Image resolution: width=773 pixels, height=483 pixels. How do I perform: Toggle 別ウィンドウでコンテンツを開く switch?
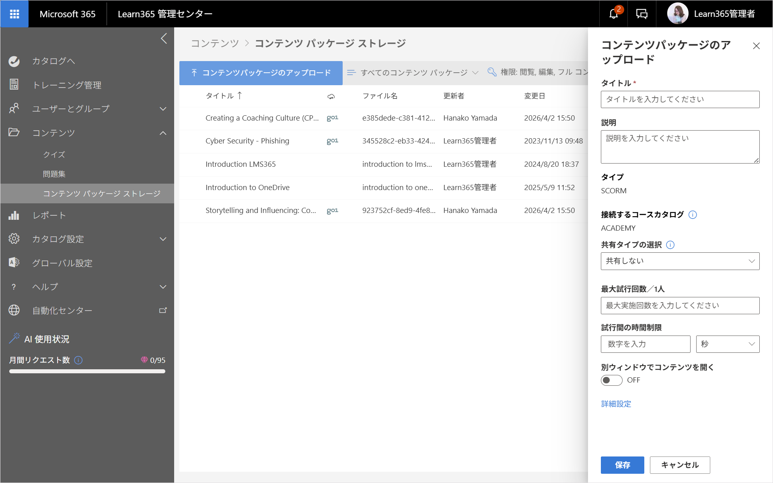pos(612,380)
